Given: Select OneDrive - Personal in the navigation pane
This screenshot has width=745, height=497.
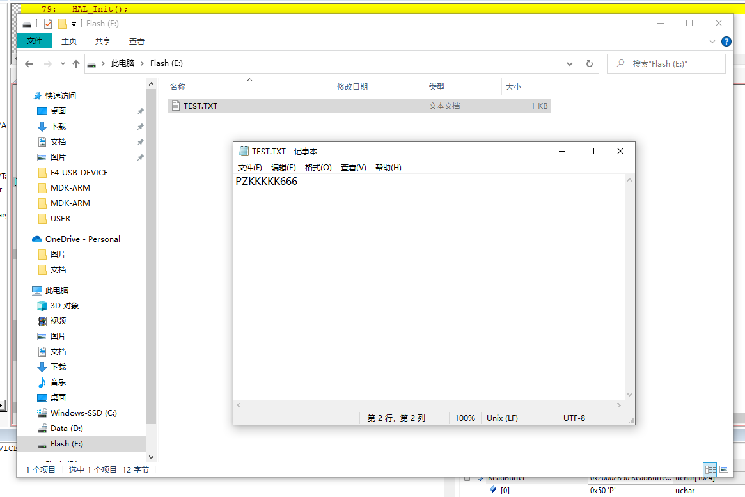Looking at the screenshot, I should tap(82, 239).
